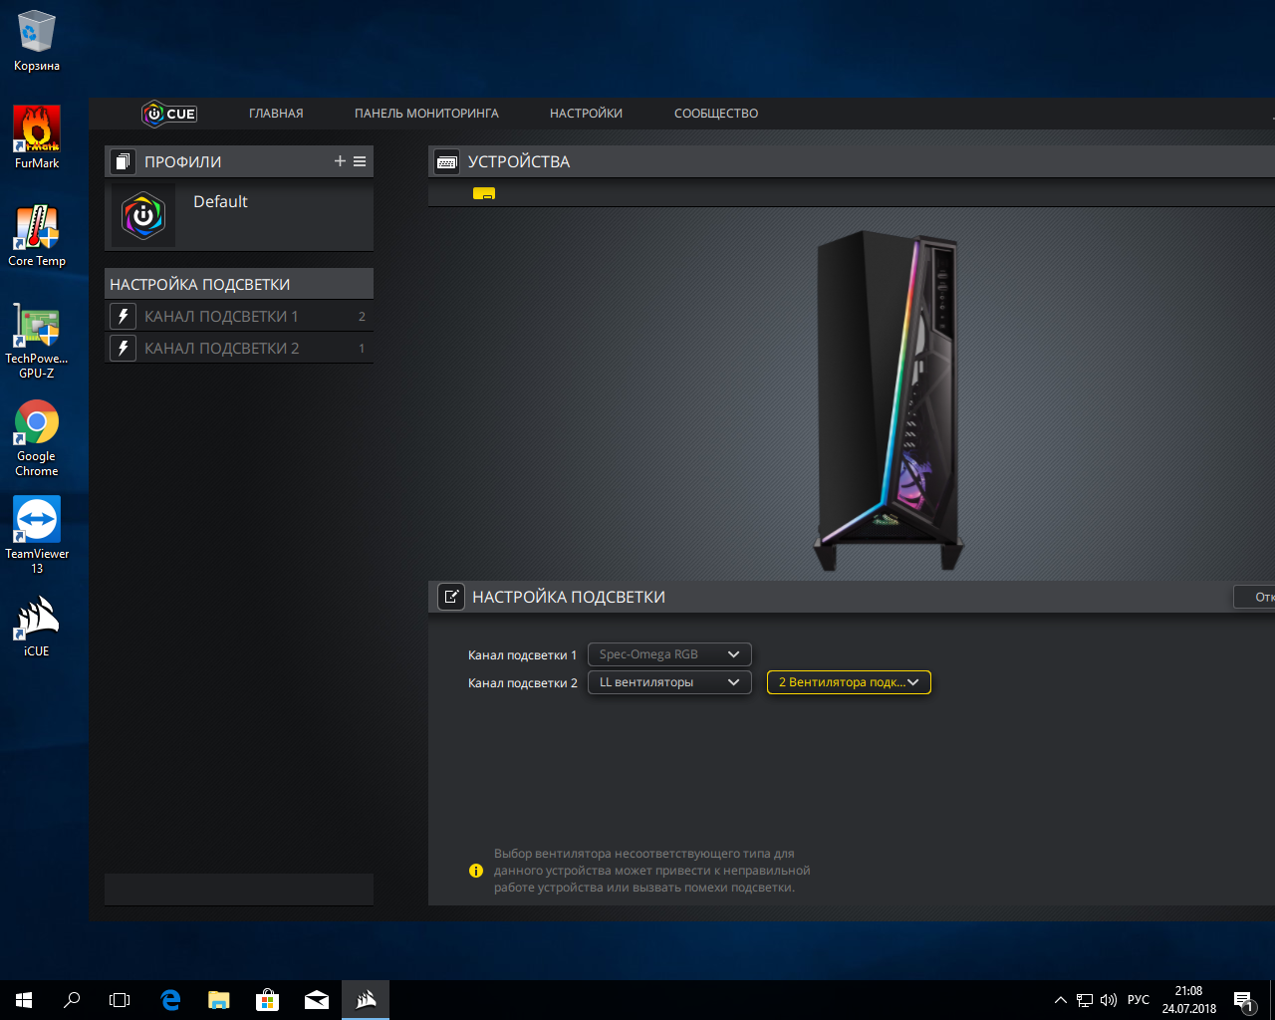Click the Spec-Omega case image

[x=889, y=400]
